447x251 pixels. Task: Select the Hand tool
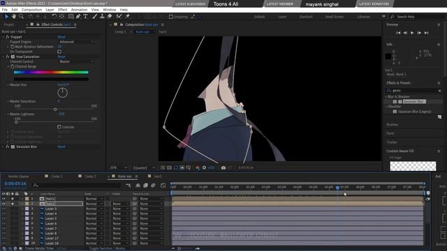click(14, 17)
